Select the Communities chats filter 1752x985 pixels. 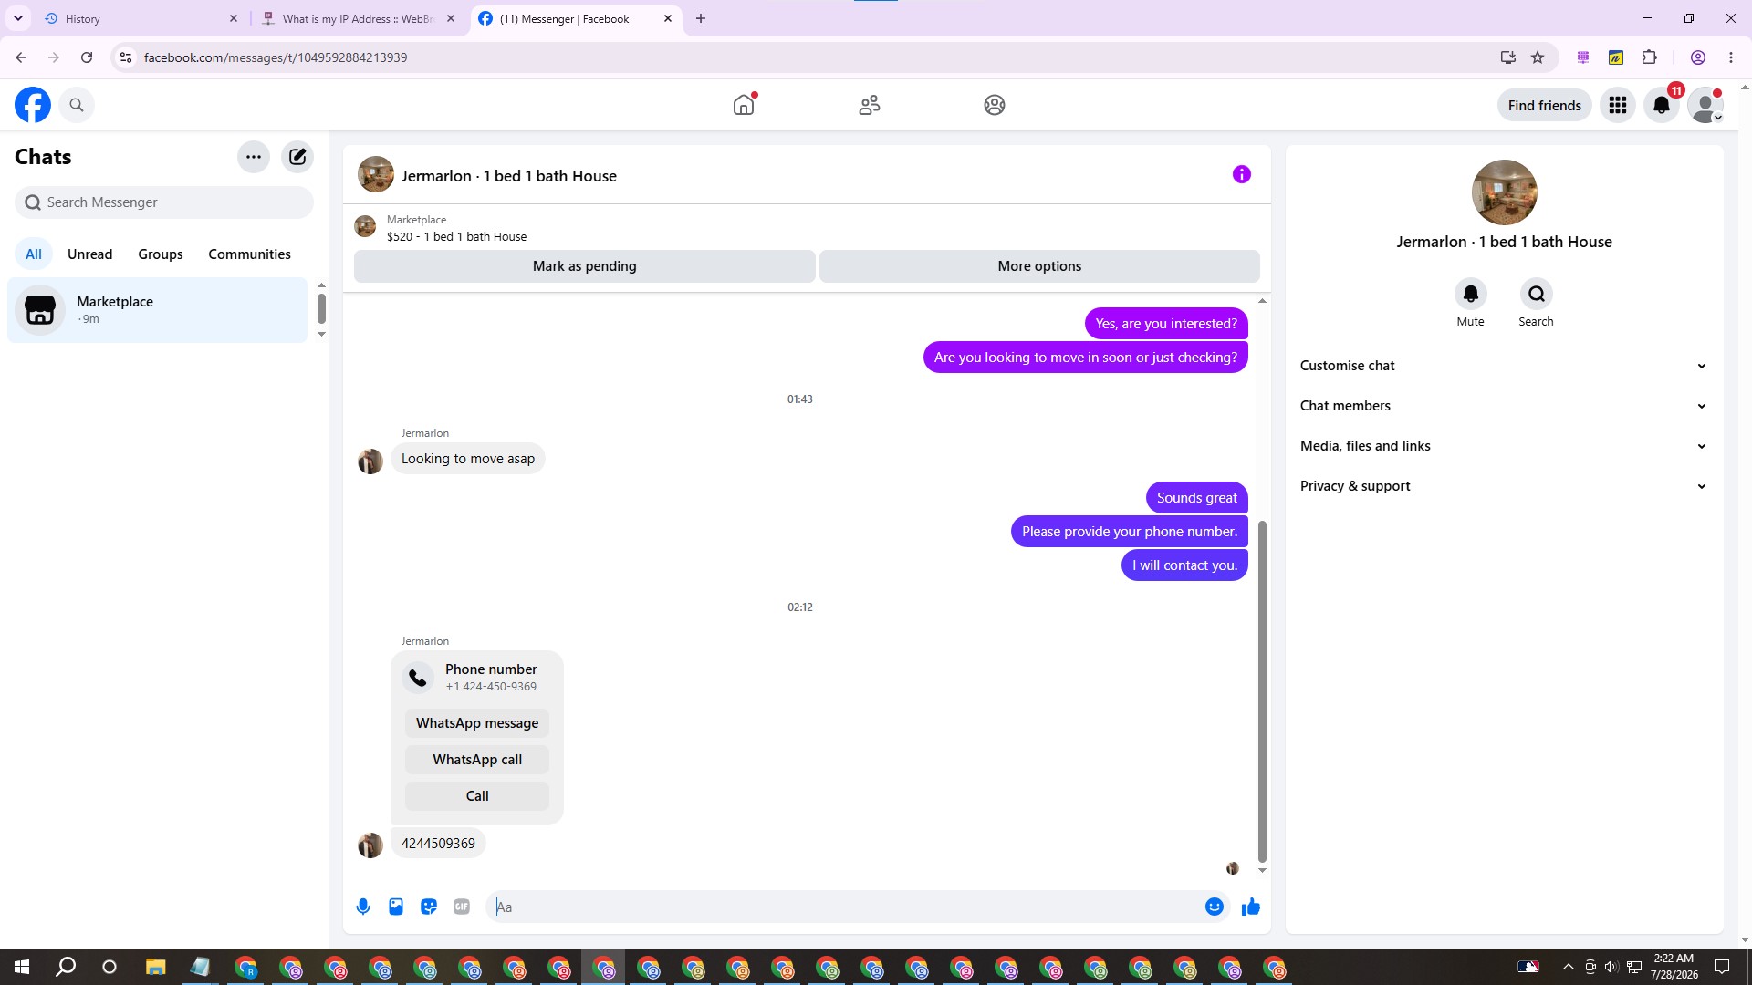tap(249, 254)
